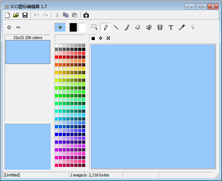Viewport: 222px width, 181px height.
Task: Activate the Text tool
Action: click(171, 27)
